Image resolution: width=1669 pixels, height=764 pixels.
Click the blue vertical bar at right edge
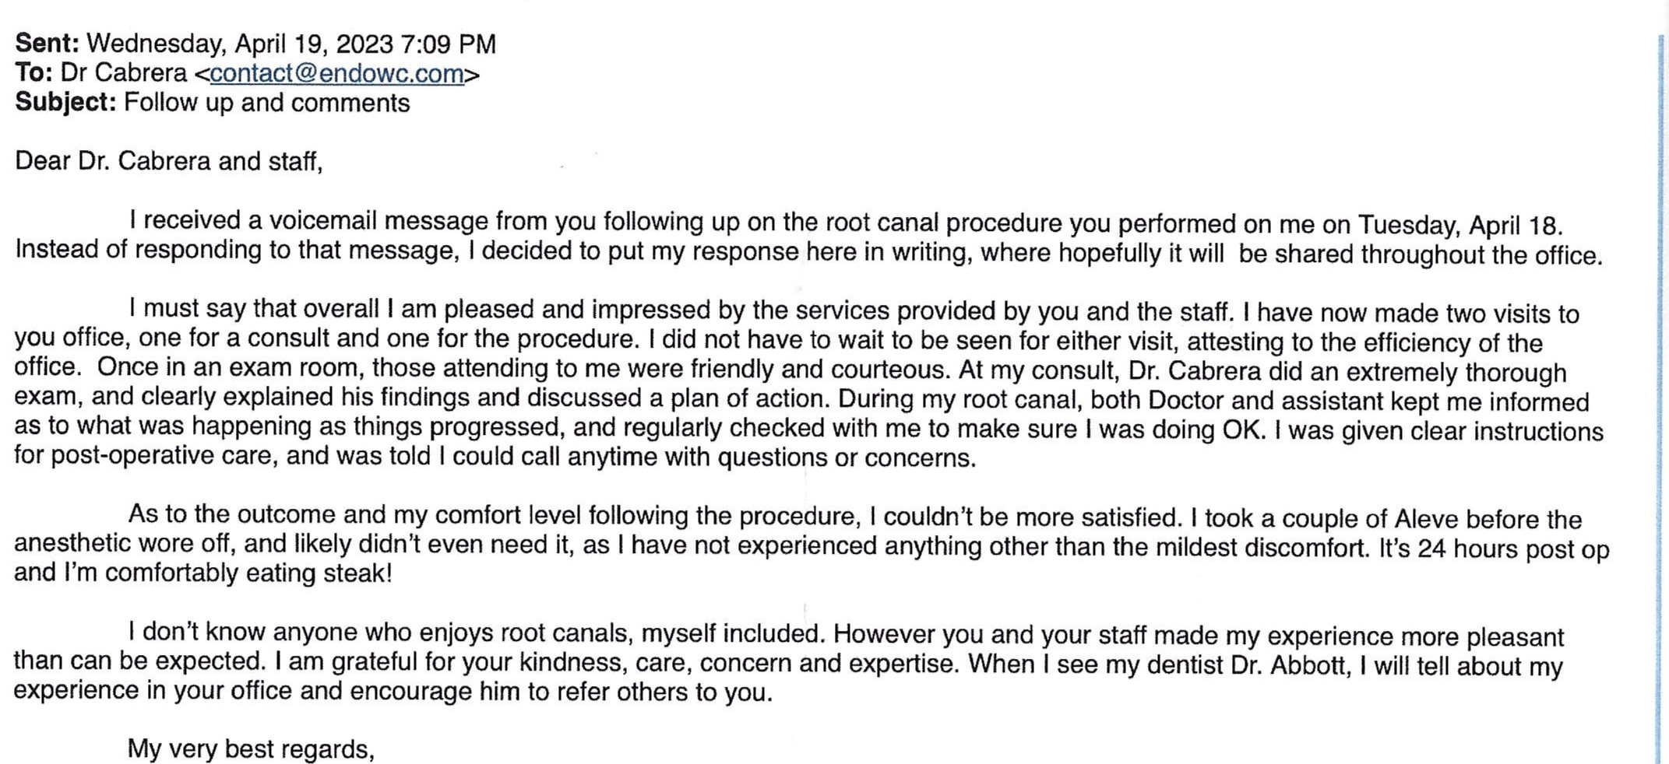(x=1659, y=397)
